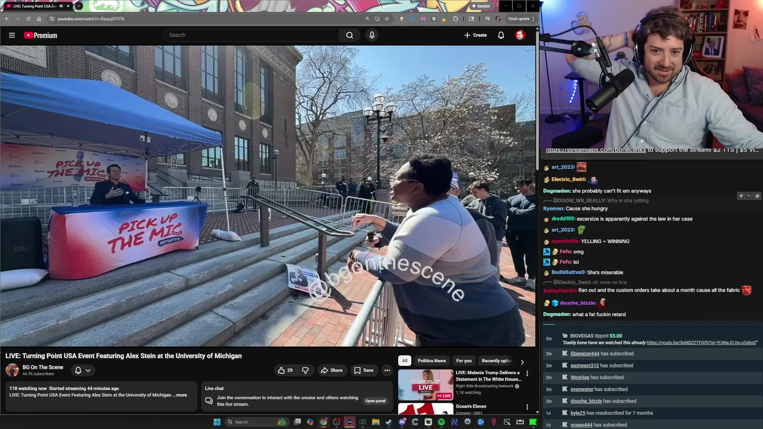Open a new browser tab
Image resolution: width=763 pixels, height=429 pixels.
pos(79,6)
